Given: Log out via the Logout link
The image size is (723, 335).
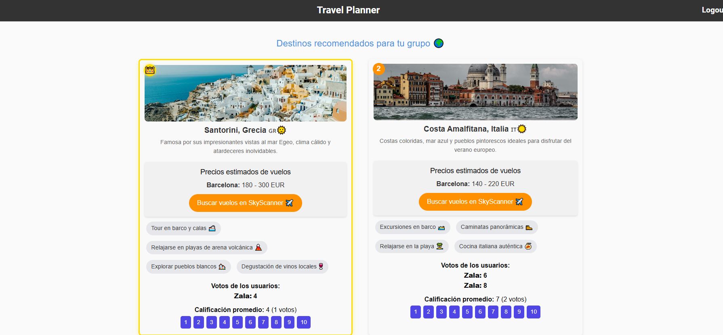Looking at the screenshot, I should pos(712,10).
